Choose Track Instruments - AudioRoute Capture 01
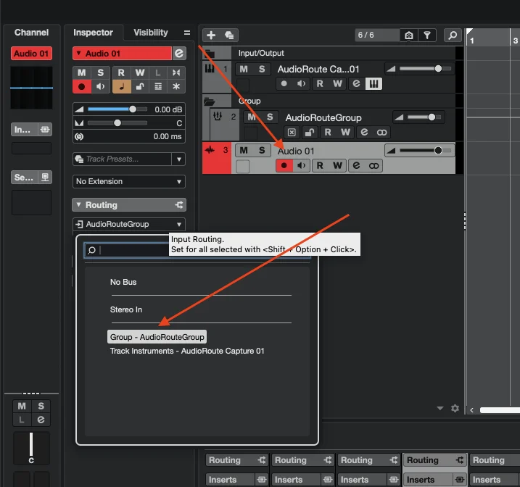Image resolution: width=520 pixels, height=487 pixels. tap(187, 351)
